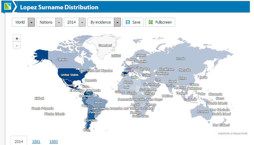Screen dimensions: 254x145
Task: Switch to the 1880 tab
Action: [x=54, y=142]
